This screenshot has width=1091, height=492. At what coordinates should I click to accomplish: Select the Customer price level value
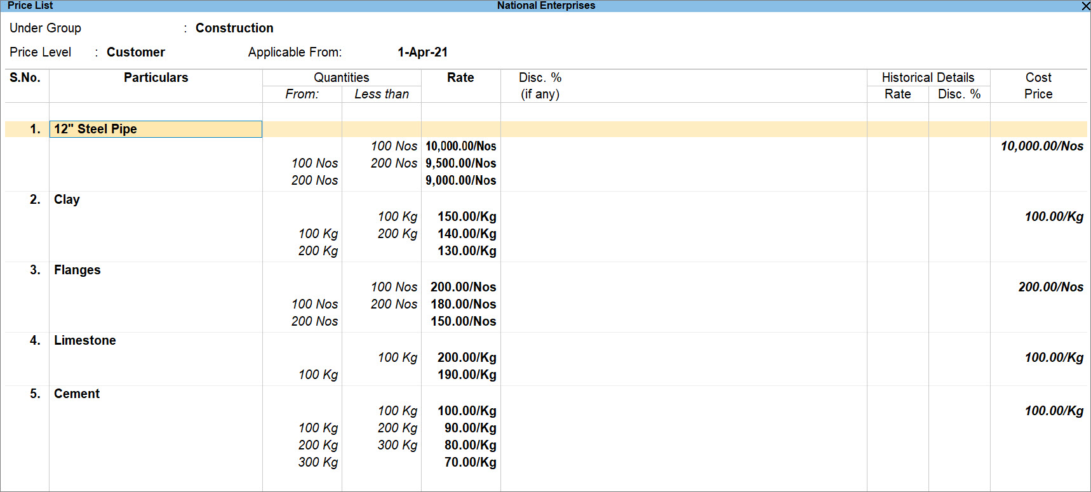[x=135, y=52]
